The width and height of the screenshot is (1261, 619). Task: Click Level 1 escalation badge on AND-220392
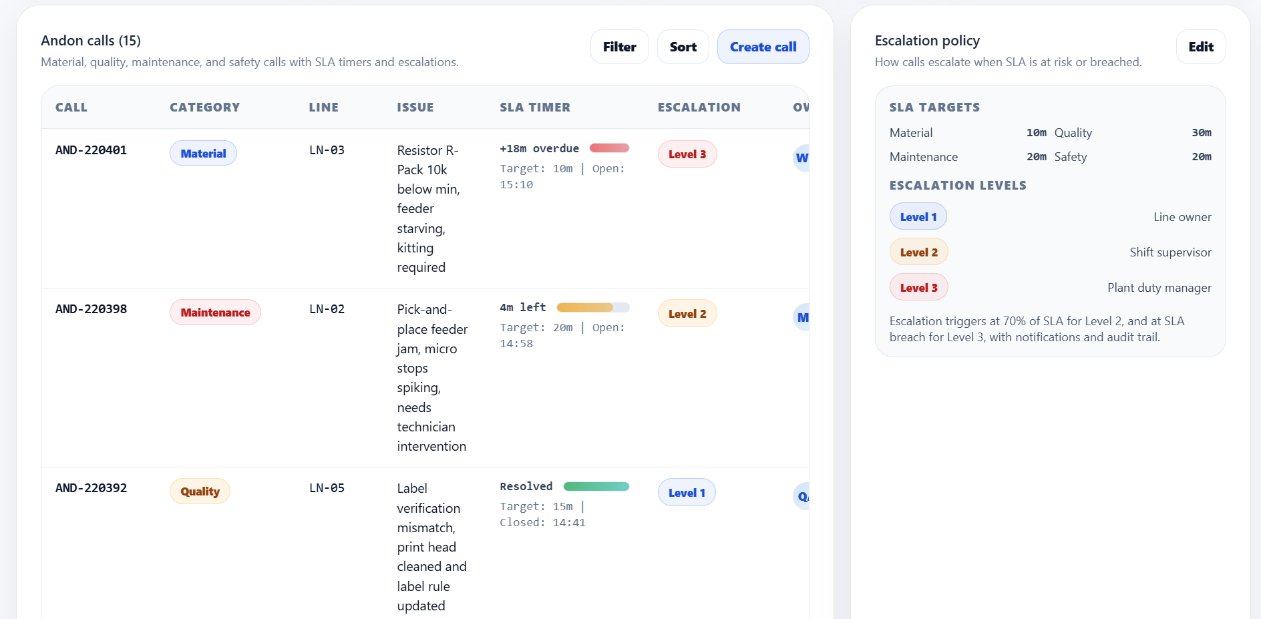[x=686, y=492]
